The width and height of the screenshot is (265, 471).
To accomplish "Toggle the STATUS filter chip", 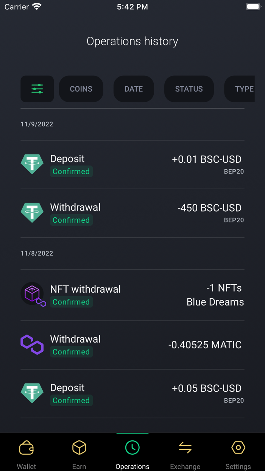I will point(189,89).
